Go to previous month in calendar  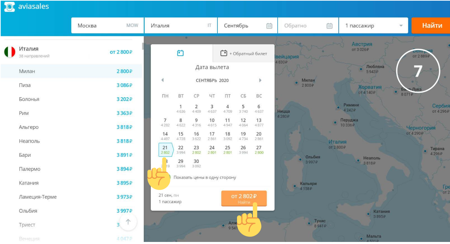tap(162, 80)
